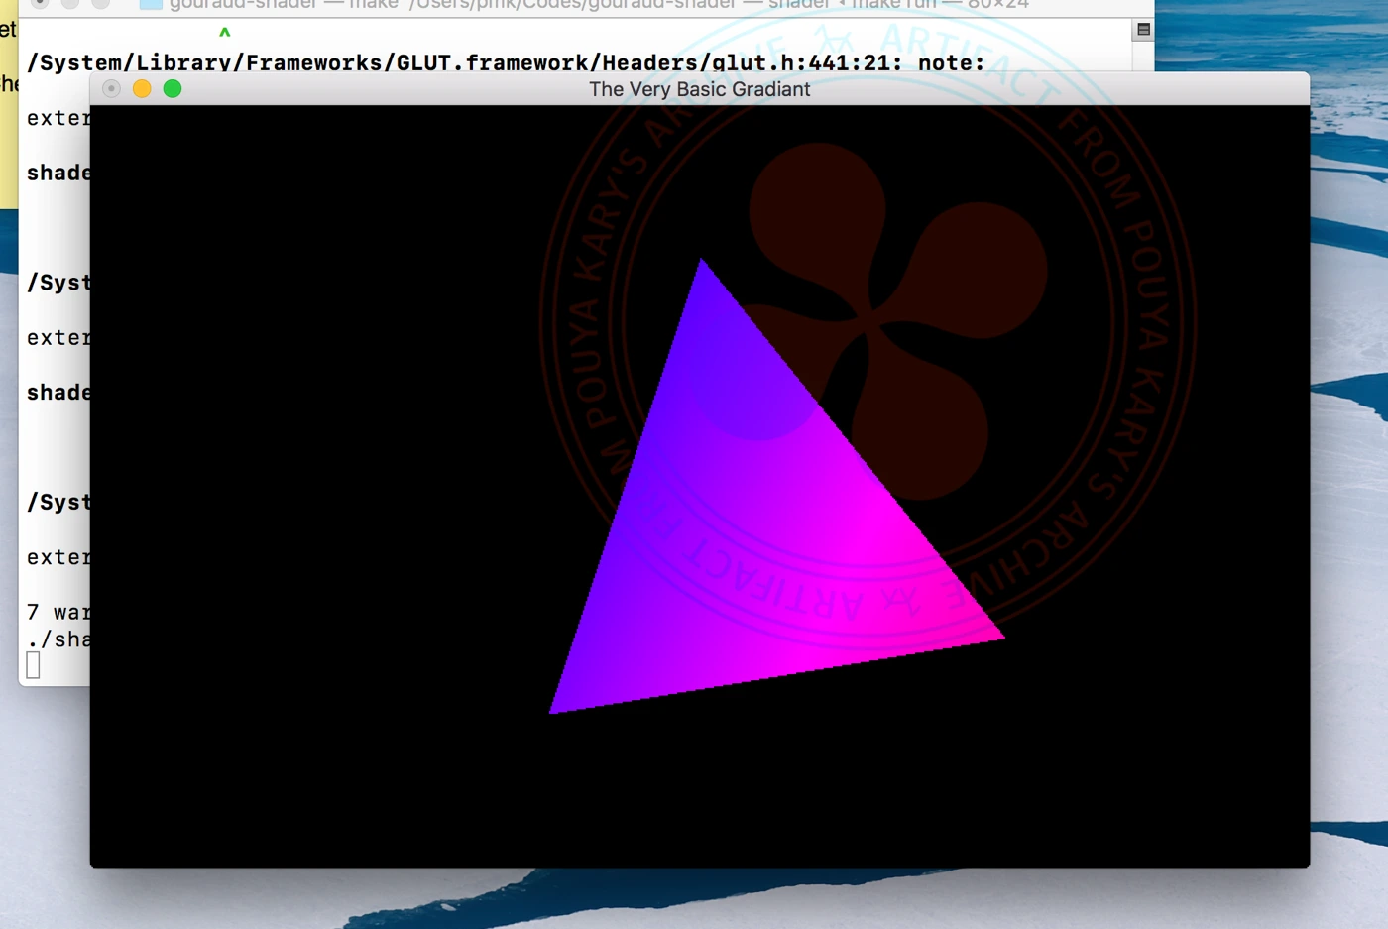Viewport: 1388px width, 929px height.
Task: Click the folder proxy icon in terminal title
Action: 151,4
